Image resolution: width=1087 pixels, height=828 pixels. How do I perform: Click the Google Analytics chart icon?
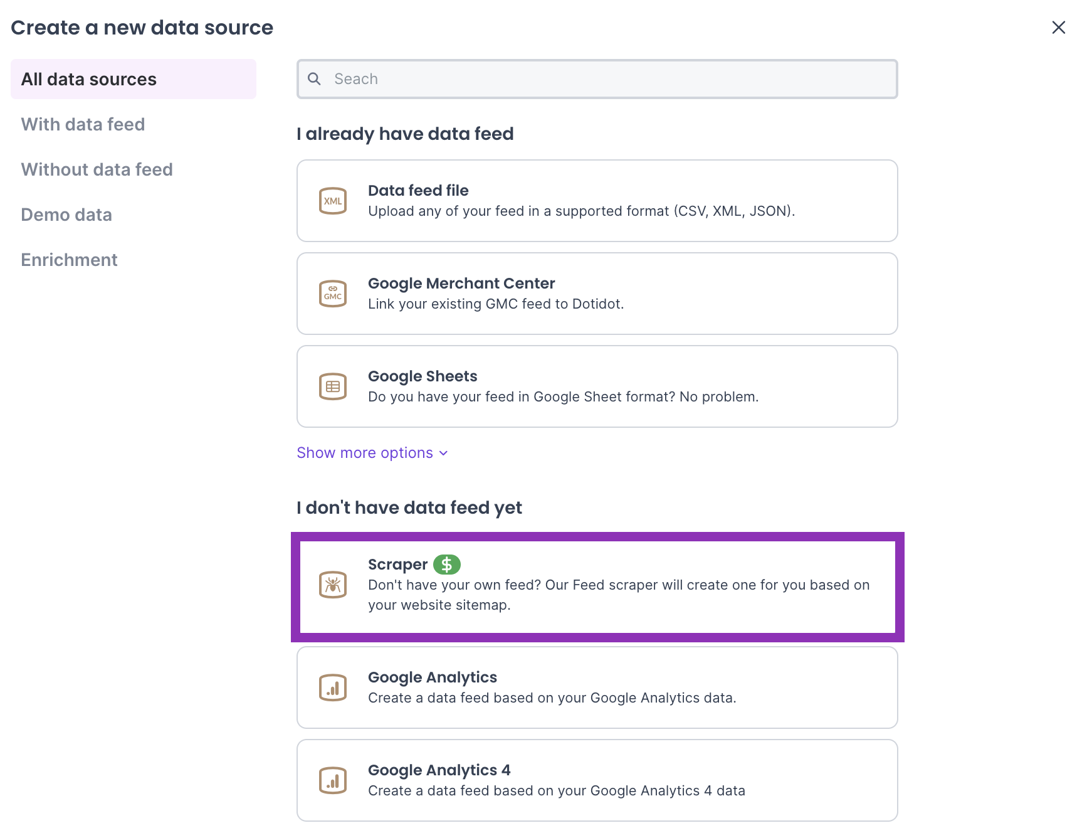pos(333,687)
